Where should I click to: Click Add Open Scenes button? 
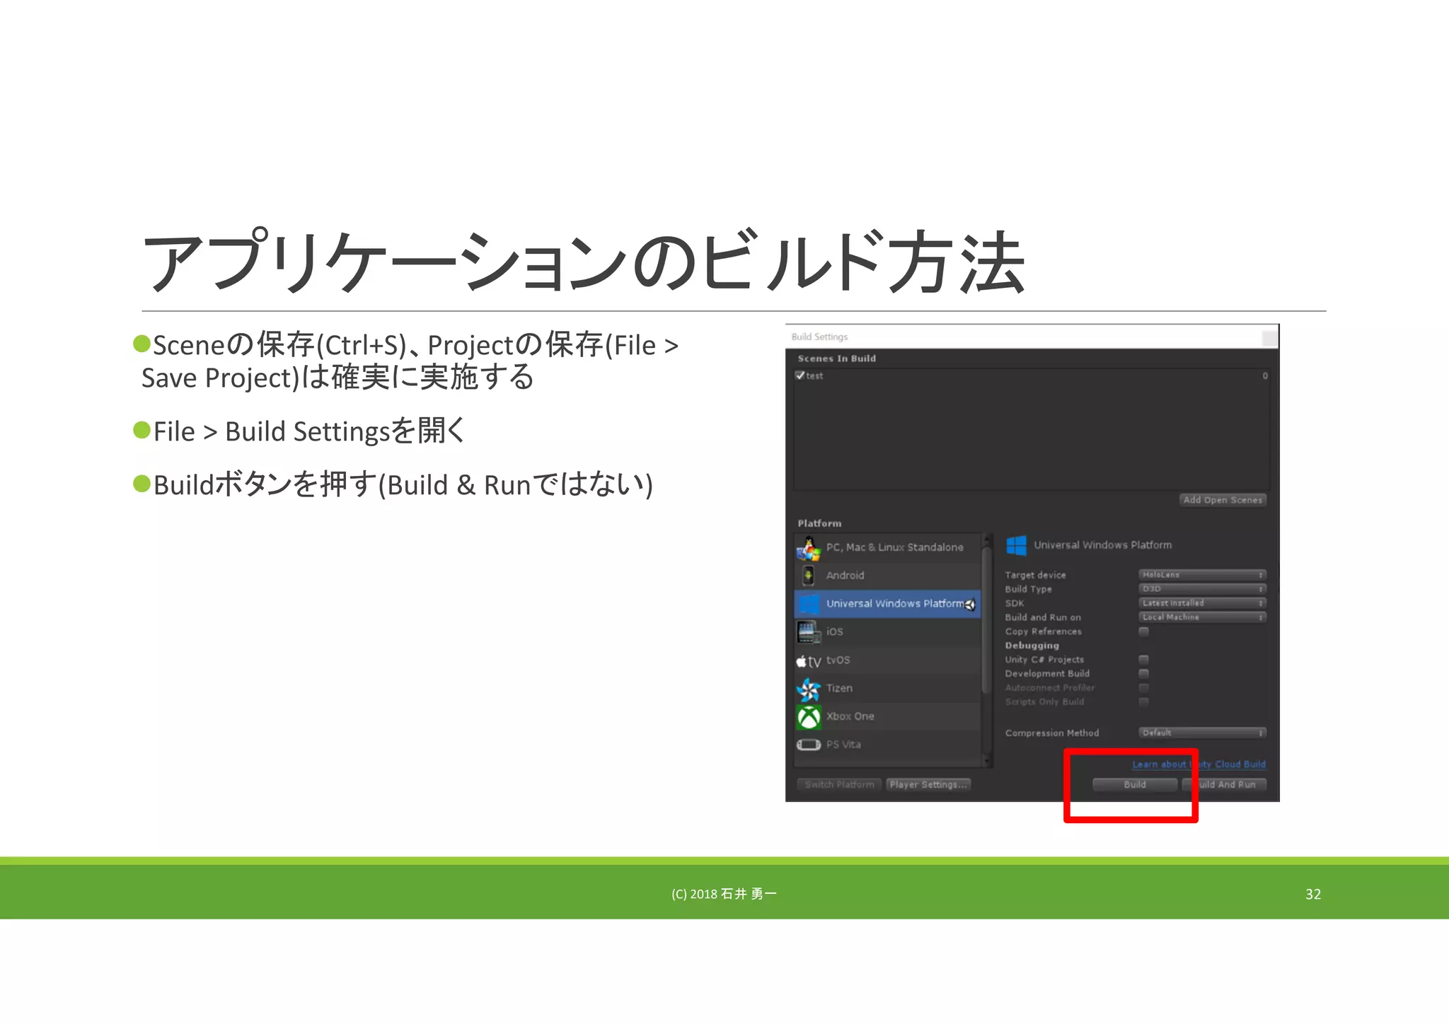[x=1223, y=500]
